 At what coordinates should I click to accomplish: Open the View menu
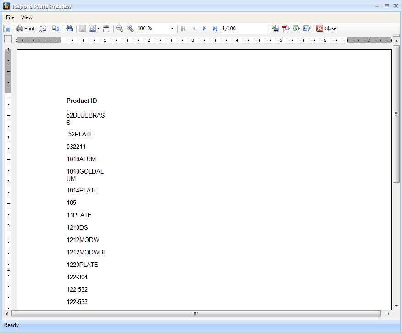click(27, 17)
